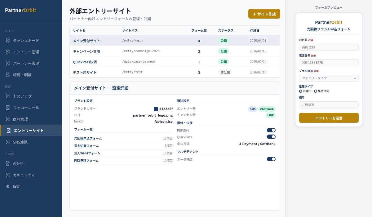Open 商材管理 in the sidebar menu

point(20,119)
